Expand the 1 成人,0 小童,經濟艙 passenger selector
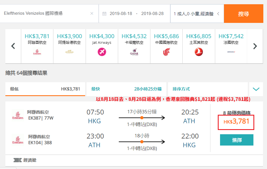The height and width of the screenshot is (169, 267). pyautogui.click(x=197, y=14)
